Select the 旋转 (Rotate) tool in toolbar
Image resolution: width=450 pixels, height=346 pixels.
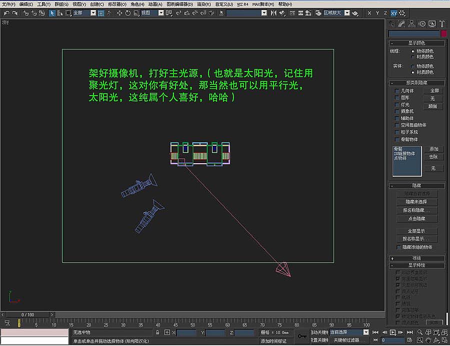pyautogui.click(x=128, y=14)
